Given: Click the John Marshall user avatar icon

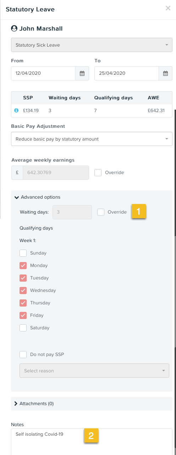Looking at the screenshot, I should pyautogui.click(x=14, y=28).
